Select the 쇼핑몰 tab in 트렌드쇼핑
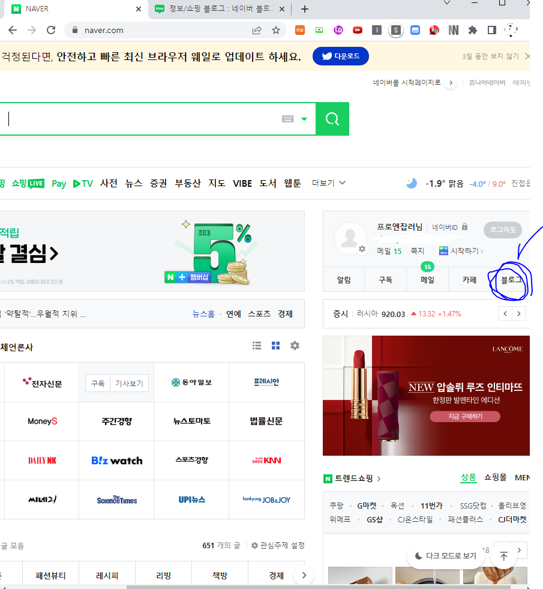The height and width of the screenshot is (589, 543). click(x=495, y=477)
